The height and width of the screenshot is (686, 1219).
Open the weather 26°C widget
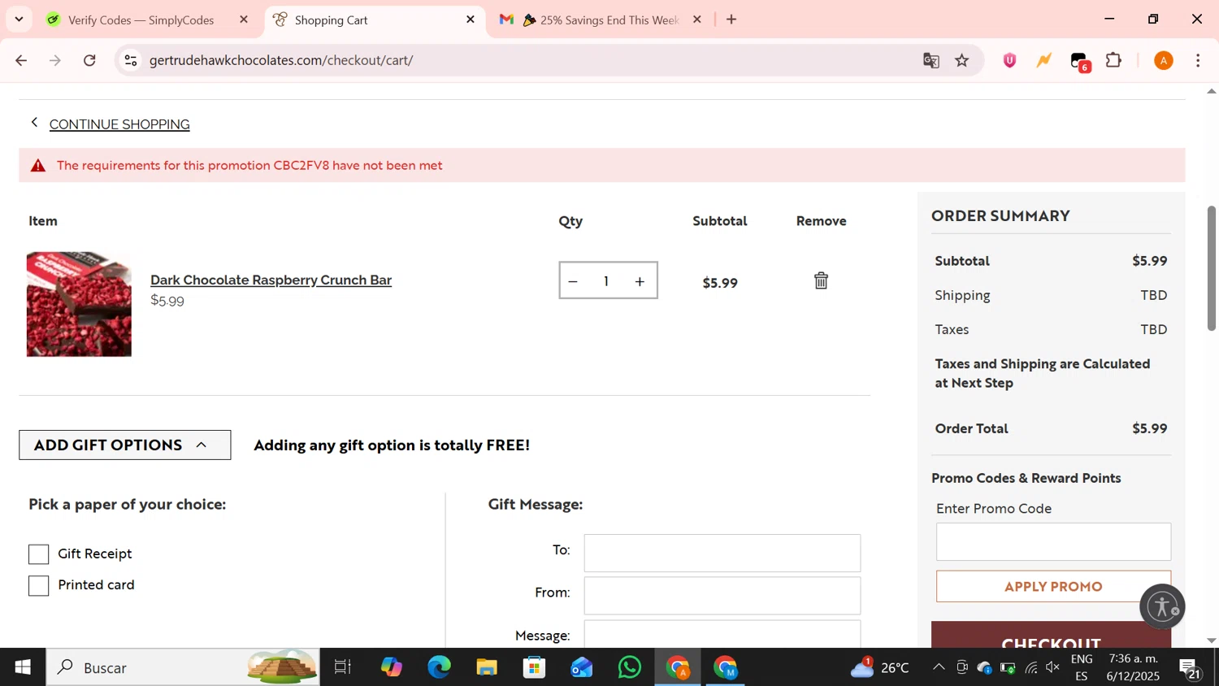coord(879,667)
